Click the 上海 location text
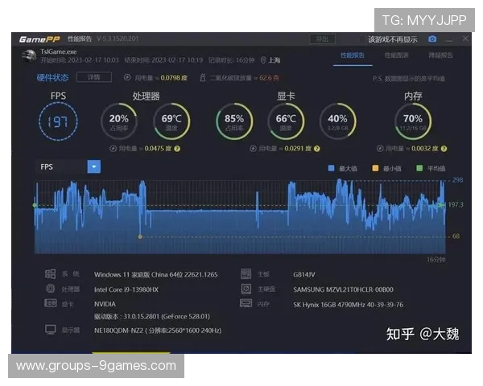Viewport: 483px width, 386px height. [275, 60]
